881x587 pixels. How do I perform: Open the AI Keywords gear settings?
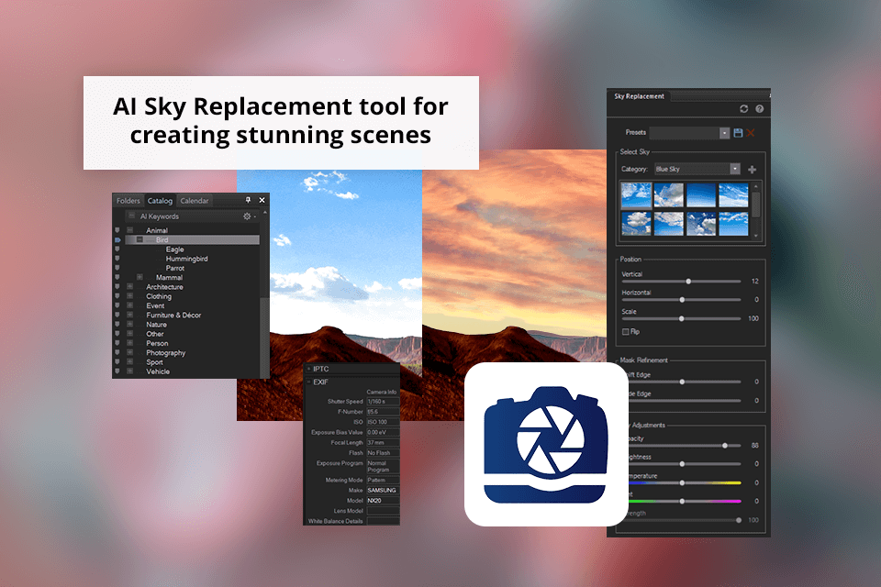coord(247,216)
